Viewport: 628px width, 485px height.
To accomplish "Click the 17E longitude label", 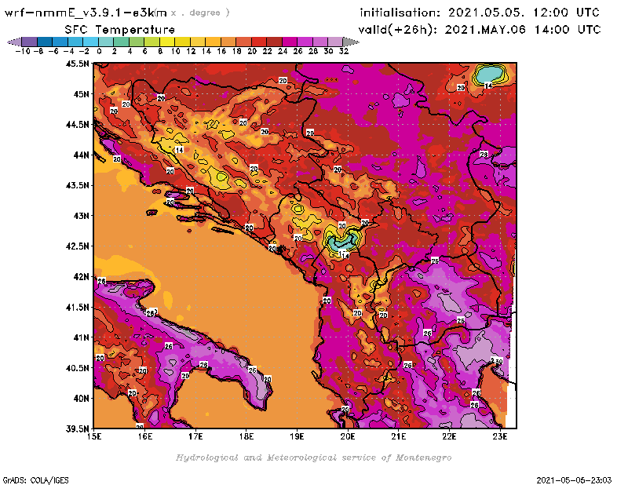I will click(195, 436).
